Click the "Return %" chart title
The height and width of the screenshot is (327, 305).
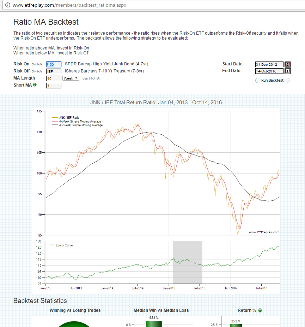[247, 310]
